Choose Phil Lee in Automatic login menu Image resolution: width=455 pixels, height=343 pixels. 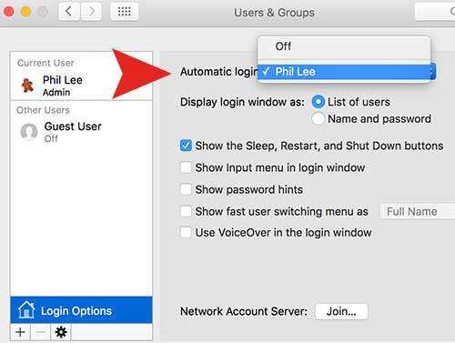pyautogui.click(x=344, y=72)
